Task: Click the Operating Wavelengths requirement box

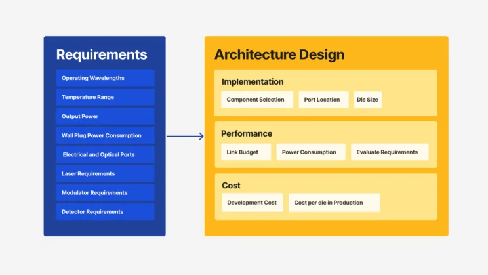Action: (x=105, y=78)
